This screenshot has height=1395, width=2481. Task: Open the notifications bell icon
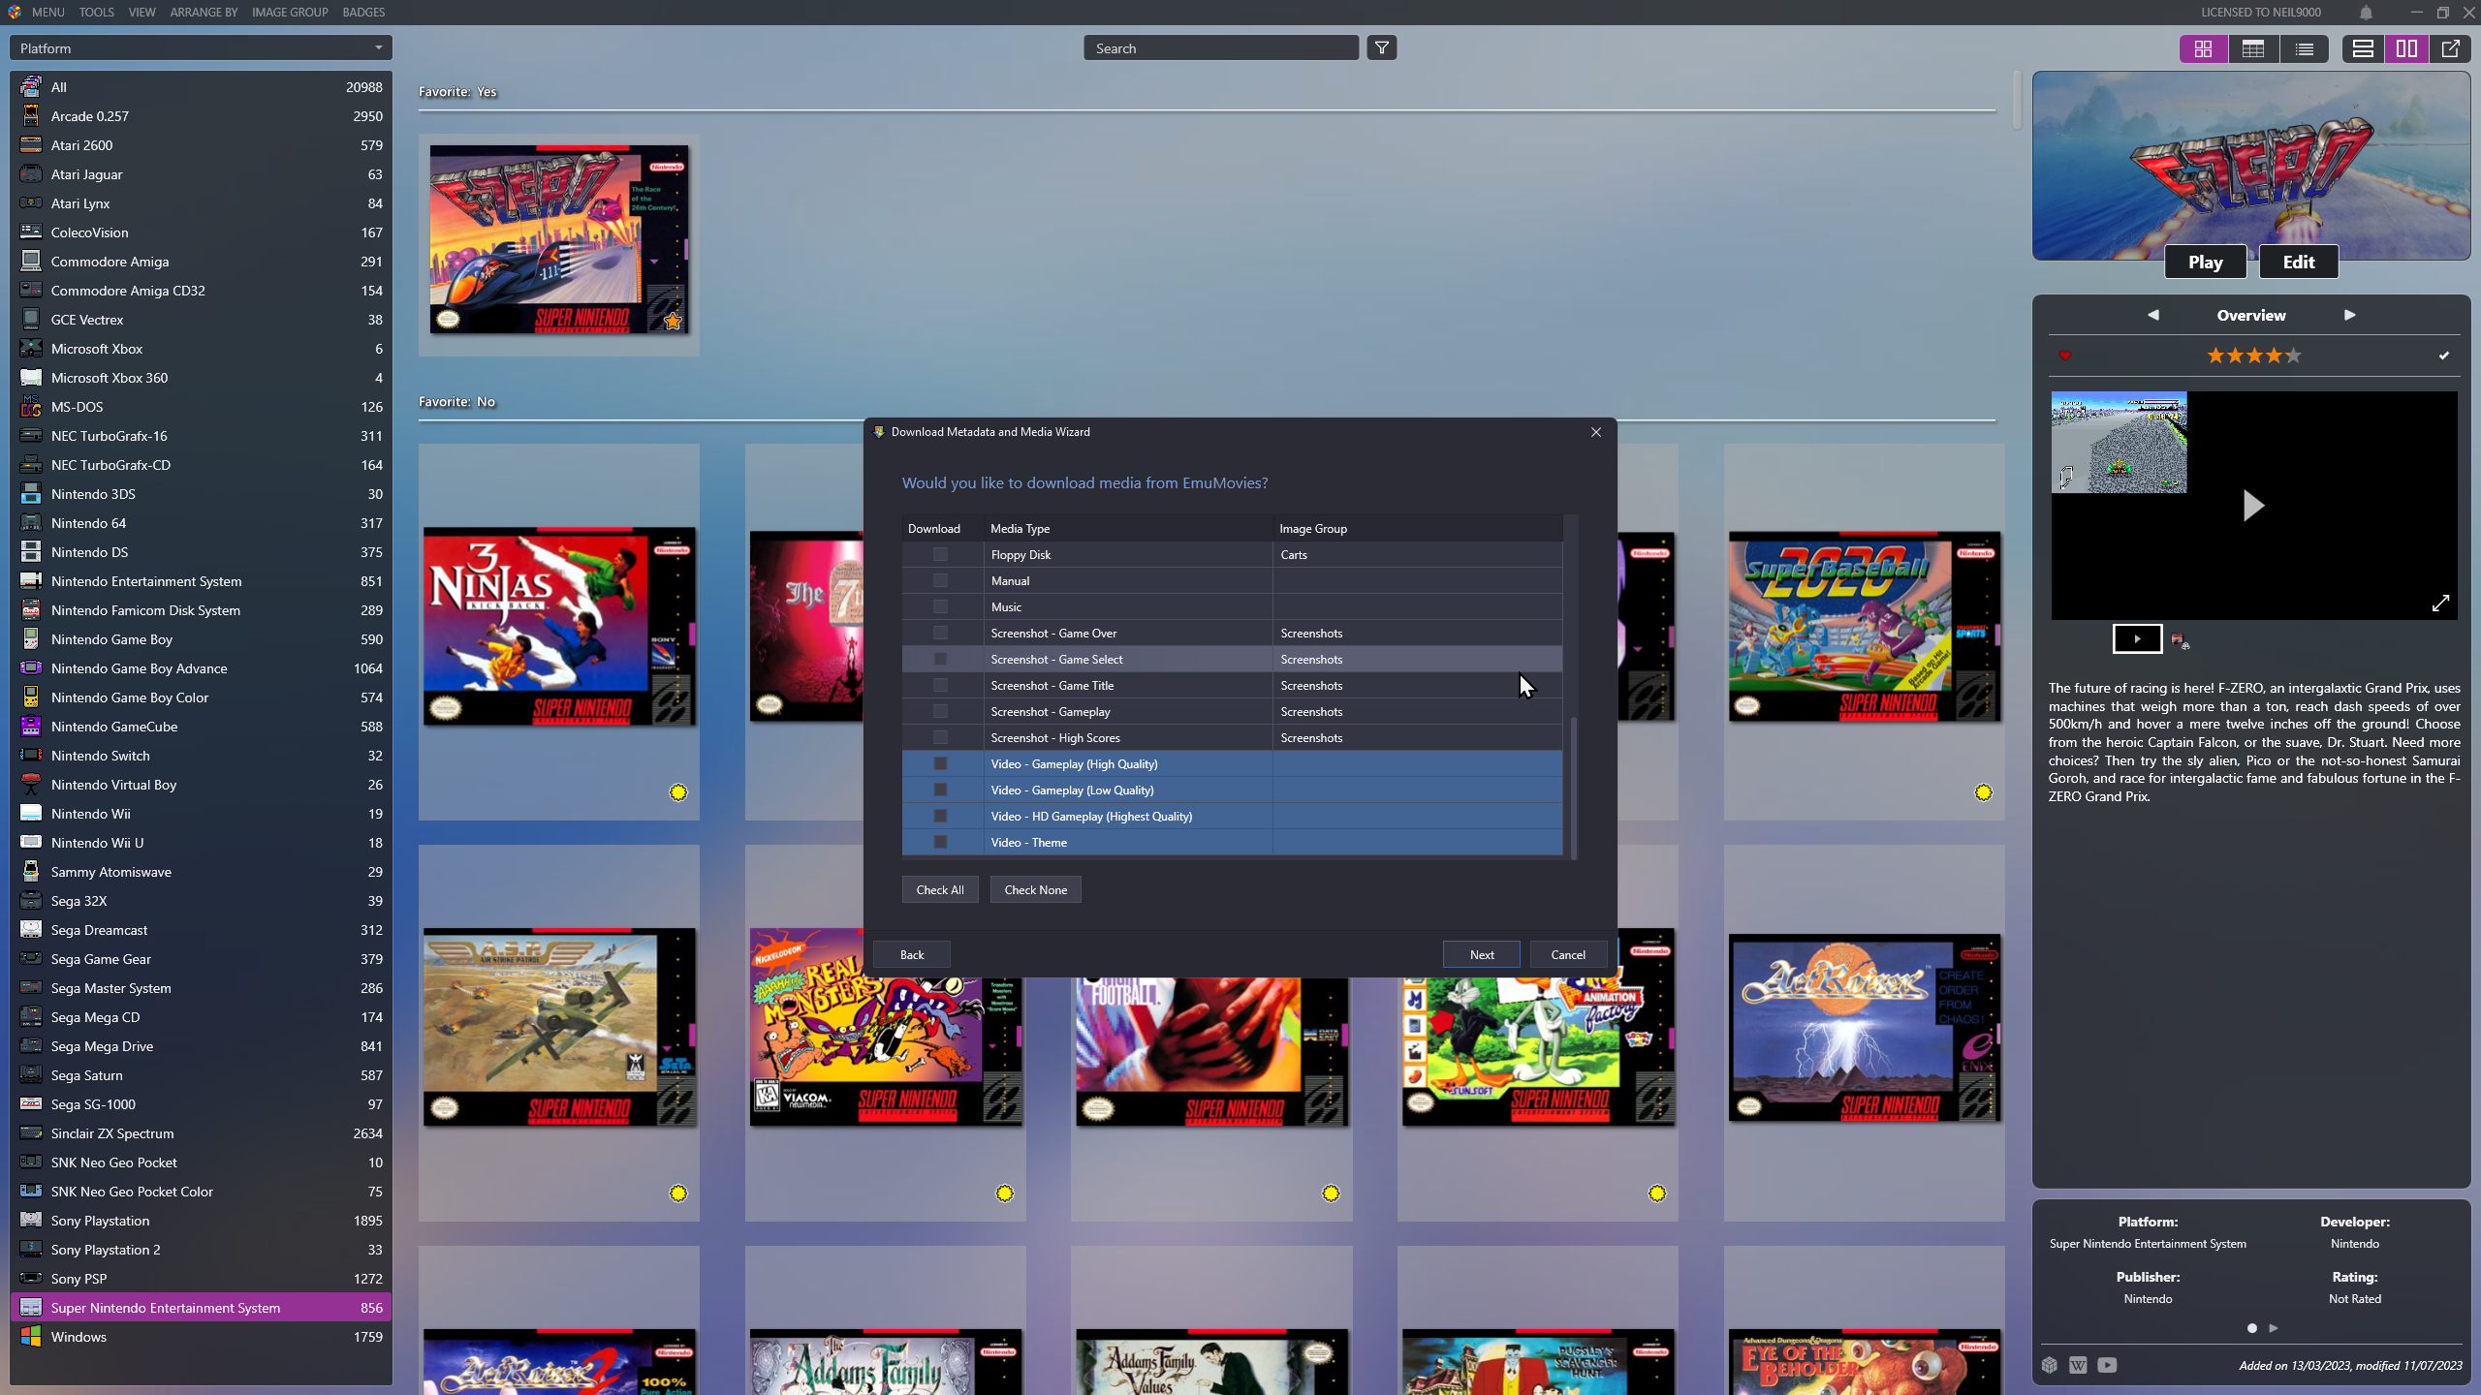pyautogui.click(x=2366, y=13)
